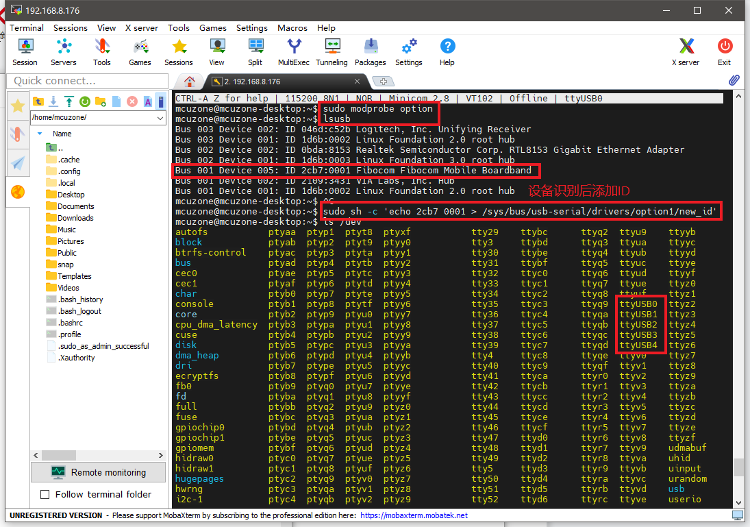Click the download selected files icon
Screen dimensions: 750x527
[x=53, y=101]
